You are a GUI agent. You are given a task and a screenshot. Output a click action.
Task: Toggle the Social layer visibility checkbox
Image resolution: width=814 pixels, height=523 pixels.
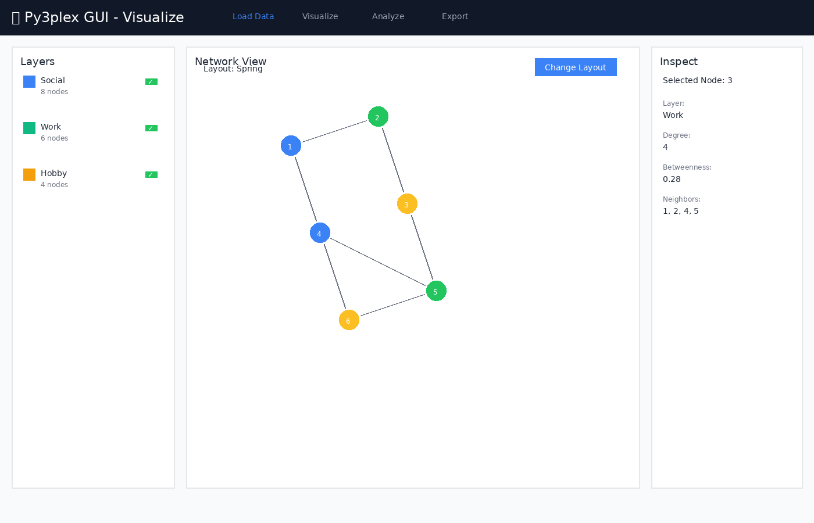click(151, 82)
